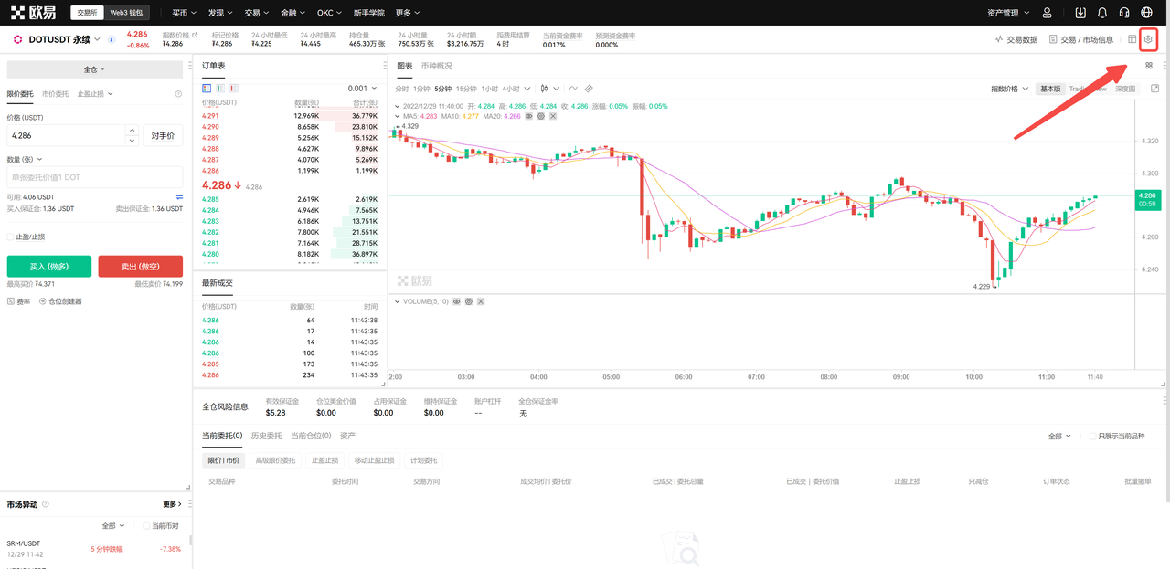The image size is (1170, 569).
Task: Expand the 0.001 order book depth dropdown
Action: [x=364, y=89]
